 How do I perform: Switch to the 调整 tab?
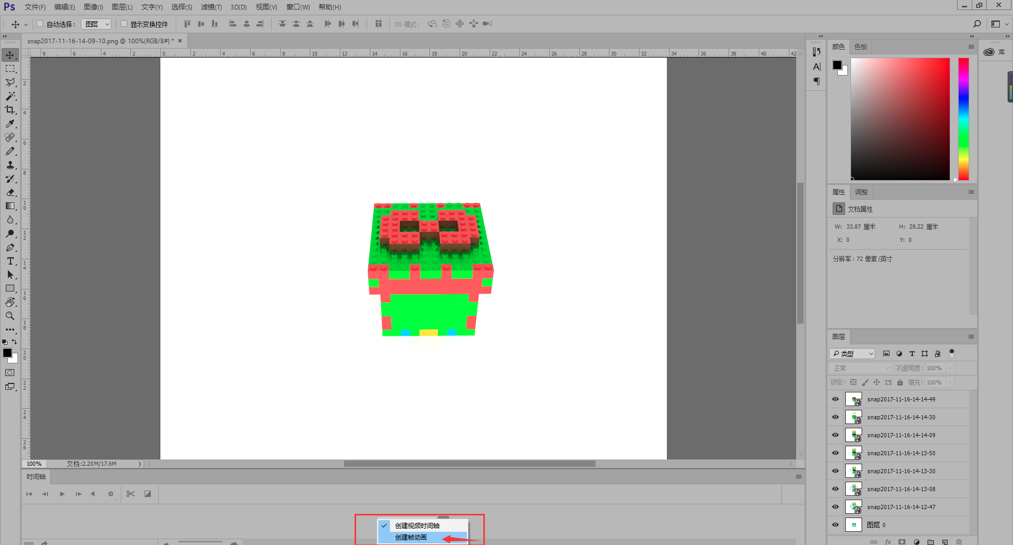[861, 192]
